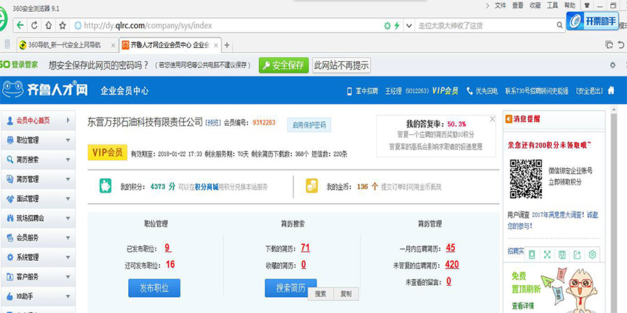This screenshot has height=313, width=627.
Task: Click the 未答复的应聘简历 count 420
Action: pos(451,264)
